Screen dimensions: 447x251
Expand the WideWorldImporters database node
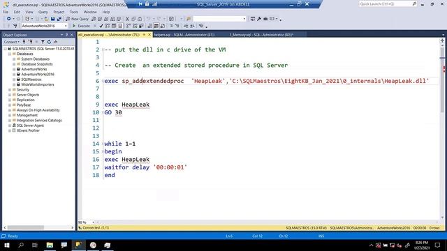14,84
